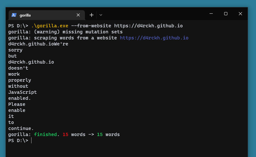Screen dimensions: 256x157
Task: Click the word 'sorry' in output
Action: (15, 50)
